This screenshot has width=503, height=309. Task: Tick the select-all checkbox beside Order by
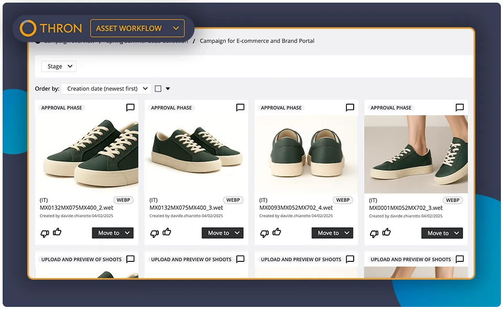coord(158,89)
